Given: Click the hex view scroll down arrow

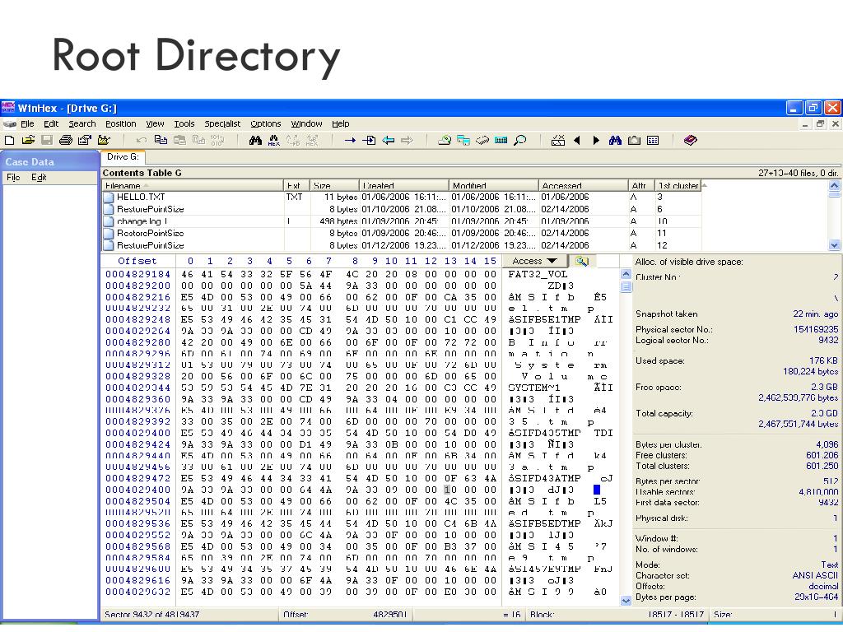Looking at the screenshot, I should [x=626, y=601].
